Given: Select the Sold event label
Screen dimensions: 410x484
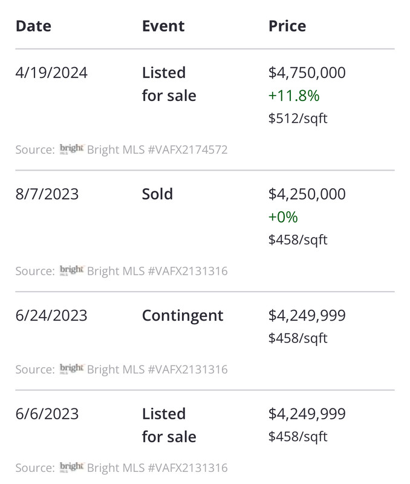Looking at the screenshot, I should pos(157,194).
